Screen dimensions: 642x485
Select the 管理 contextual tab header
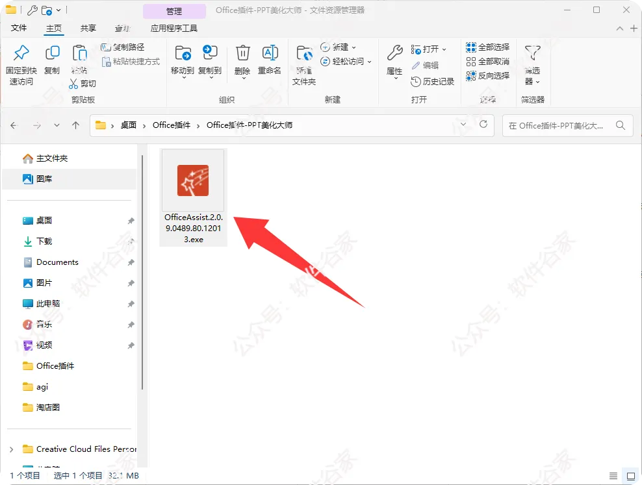(x=174, y=11)
